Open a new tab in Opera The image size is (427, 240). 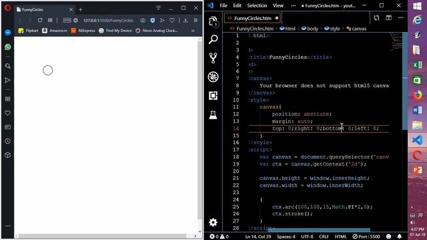pyautogui.click(x=80, y=9)
